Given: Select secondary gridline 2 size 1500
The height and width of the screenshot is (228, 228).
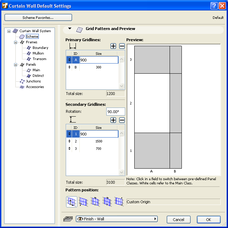Looking at the screenshot, I should (99, 141).
